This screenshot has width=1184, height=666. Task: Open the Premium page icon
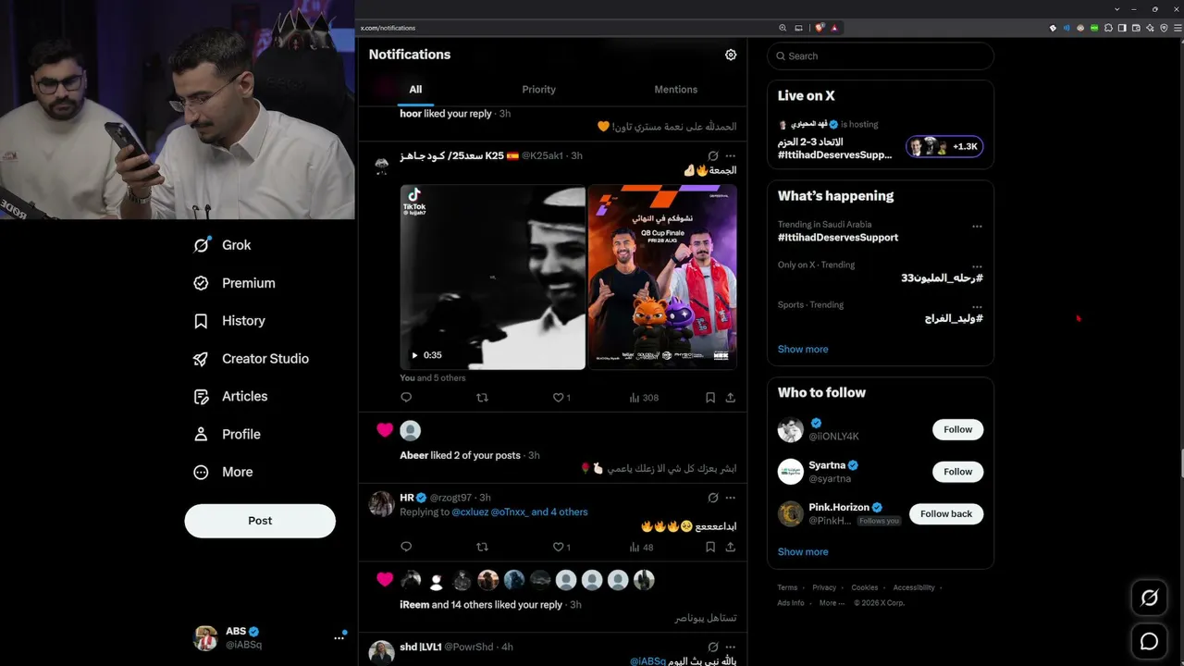click(x=201, y=283)
